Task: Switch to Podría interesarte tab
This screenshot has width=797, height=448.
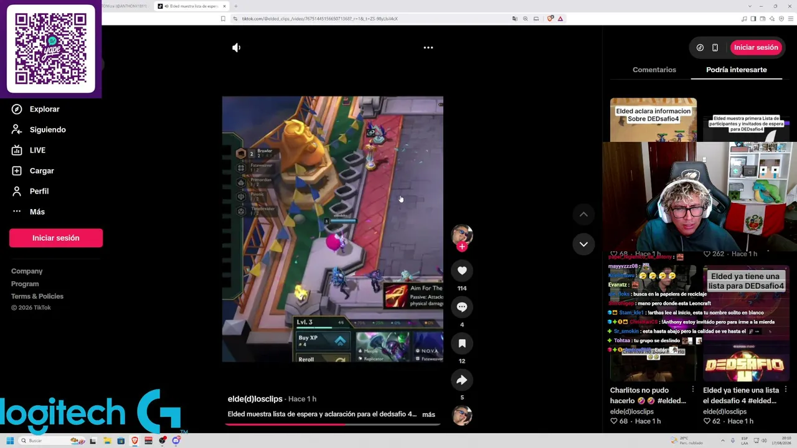Action: (x=736, y=70)
